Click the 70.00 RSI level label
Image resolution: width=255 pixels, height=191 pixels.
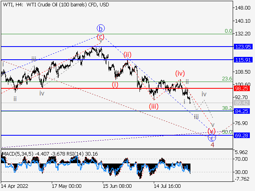241,159
